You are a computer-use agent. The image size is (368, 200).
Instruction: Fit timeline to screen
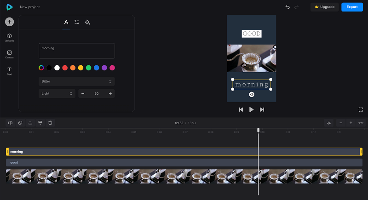[361, 123]
